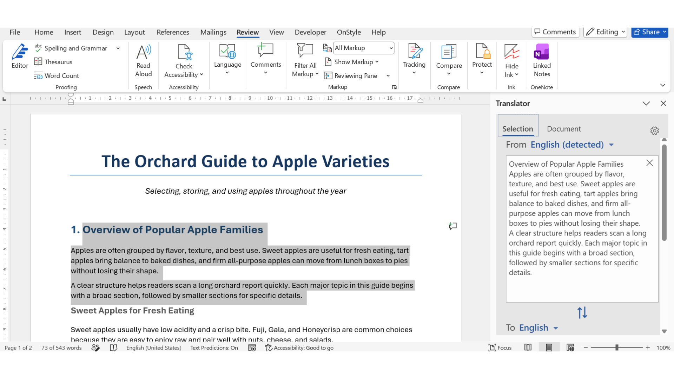Viewport: 674px width, 379px height.
Task: Toggle Text Predictions setting
Action: pyautogui.click(x=214, y=348)
